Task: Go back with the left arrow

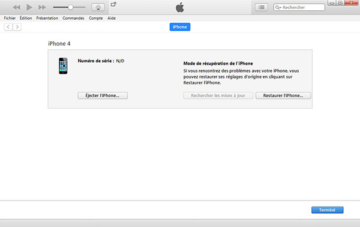Action: pos(8,27)
